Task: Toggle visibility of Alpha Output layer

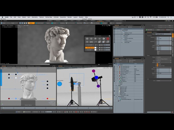Action: point(114,69)
